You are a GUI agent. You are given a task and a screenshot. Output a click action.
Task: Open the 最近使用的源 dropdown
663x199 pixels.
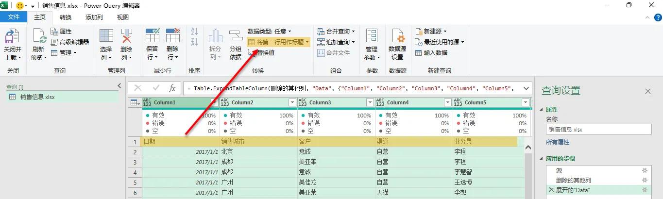coord(440,42)
